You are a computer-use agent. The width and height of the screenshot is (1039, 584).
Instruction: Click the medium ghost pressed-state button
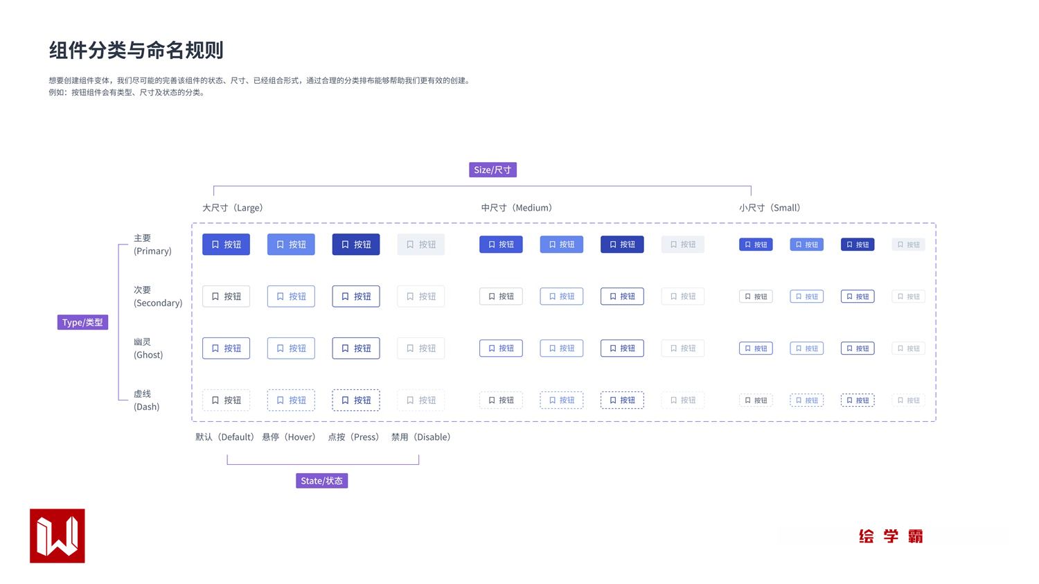click(x=622, y=348)
